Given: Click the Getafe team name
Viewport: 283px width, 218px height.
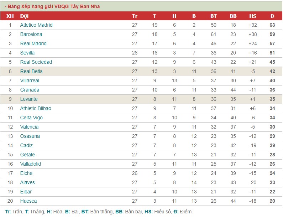Looking at the screenshot, I should 27,155.
